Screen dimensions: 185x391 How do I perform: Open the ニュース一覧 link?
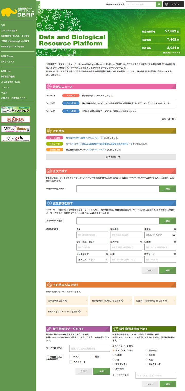pos(169,119)
